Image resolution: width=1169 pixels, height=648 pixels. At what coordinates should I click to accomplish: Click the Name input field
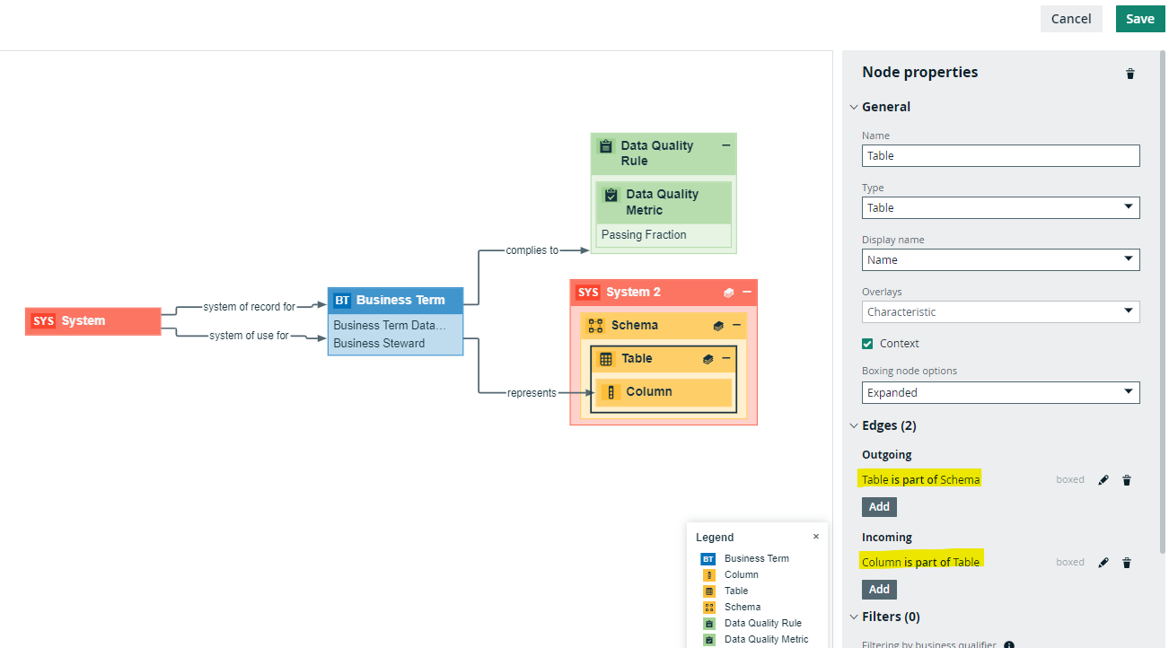(1001, 155)
